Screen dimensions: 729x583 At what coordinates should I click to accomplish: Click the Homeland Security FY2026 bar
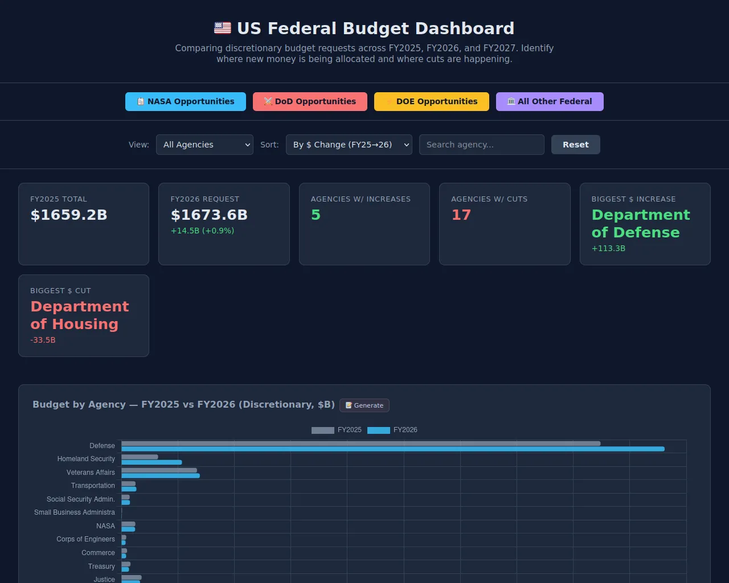[151, 462]
